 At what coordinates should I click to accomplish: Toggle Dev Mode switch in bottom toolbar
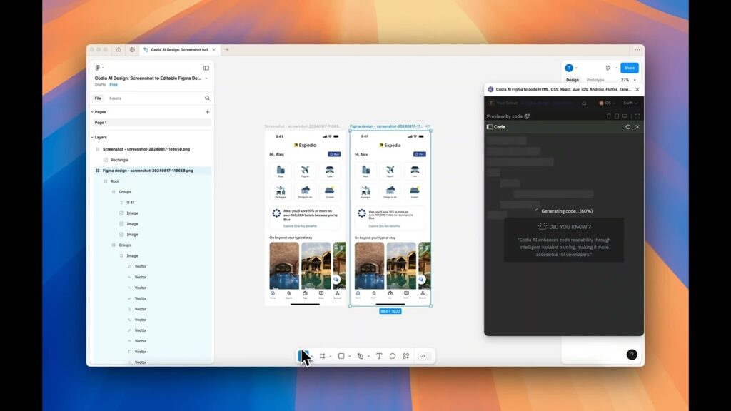pos(422,356)
